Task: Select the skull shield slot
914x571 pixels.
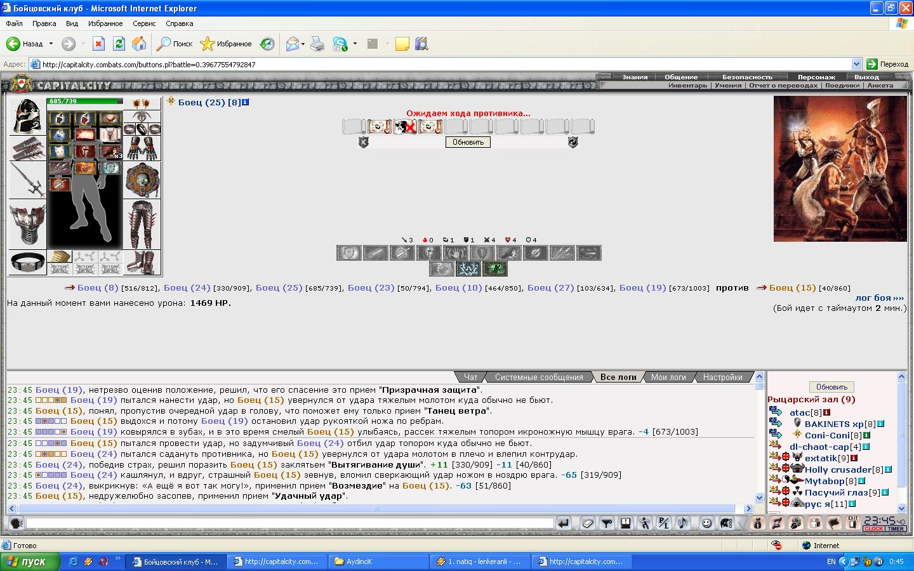Action: (x=142, y=180)
